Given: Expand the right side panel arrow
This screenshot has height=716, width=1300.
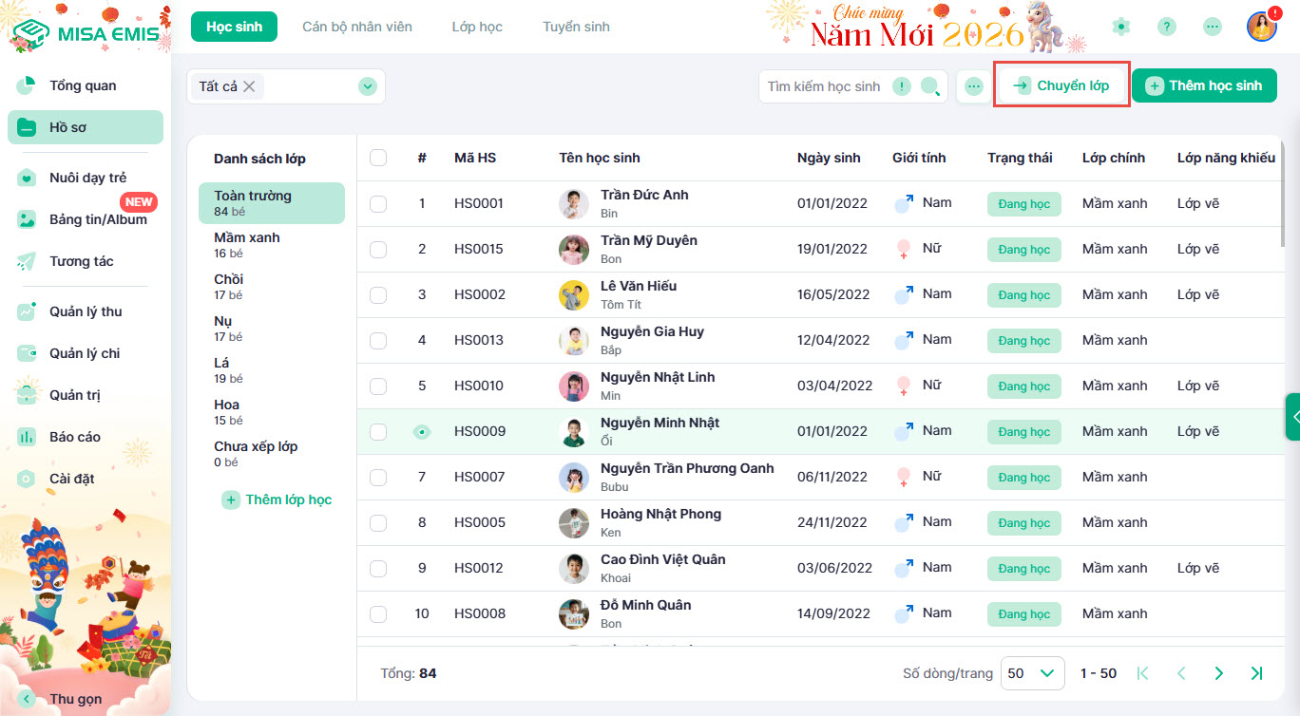Looking at the screenshot, I should 1292,416.
